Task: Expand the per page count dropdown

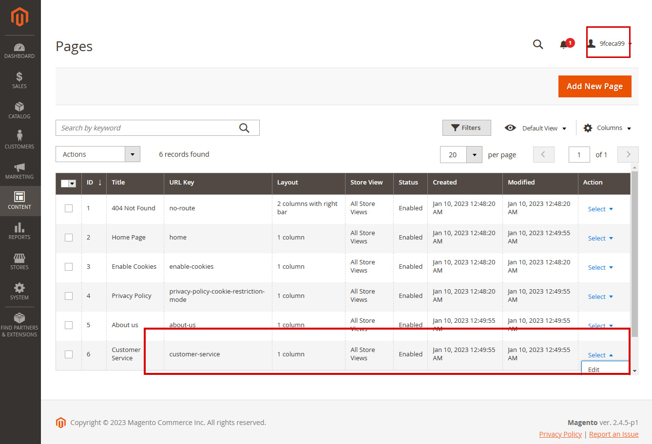Action: coord(474,154)
